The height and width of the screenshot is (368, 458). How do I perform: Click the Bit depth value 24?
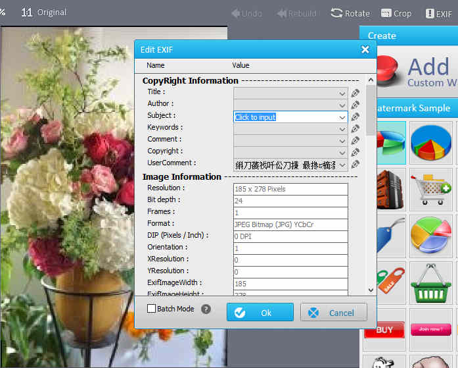pyautogui.click(x=290, y=201)
